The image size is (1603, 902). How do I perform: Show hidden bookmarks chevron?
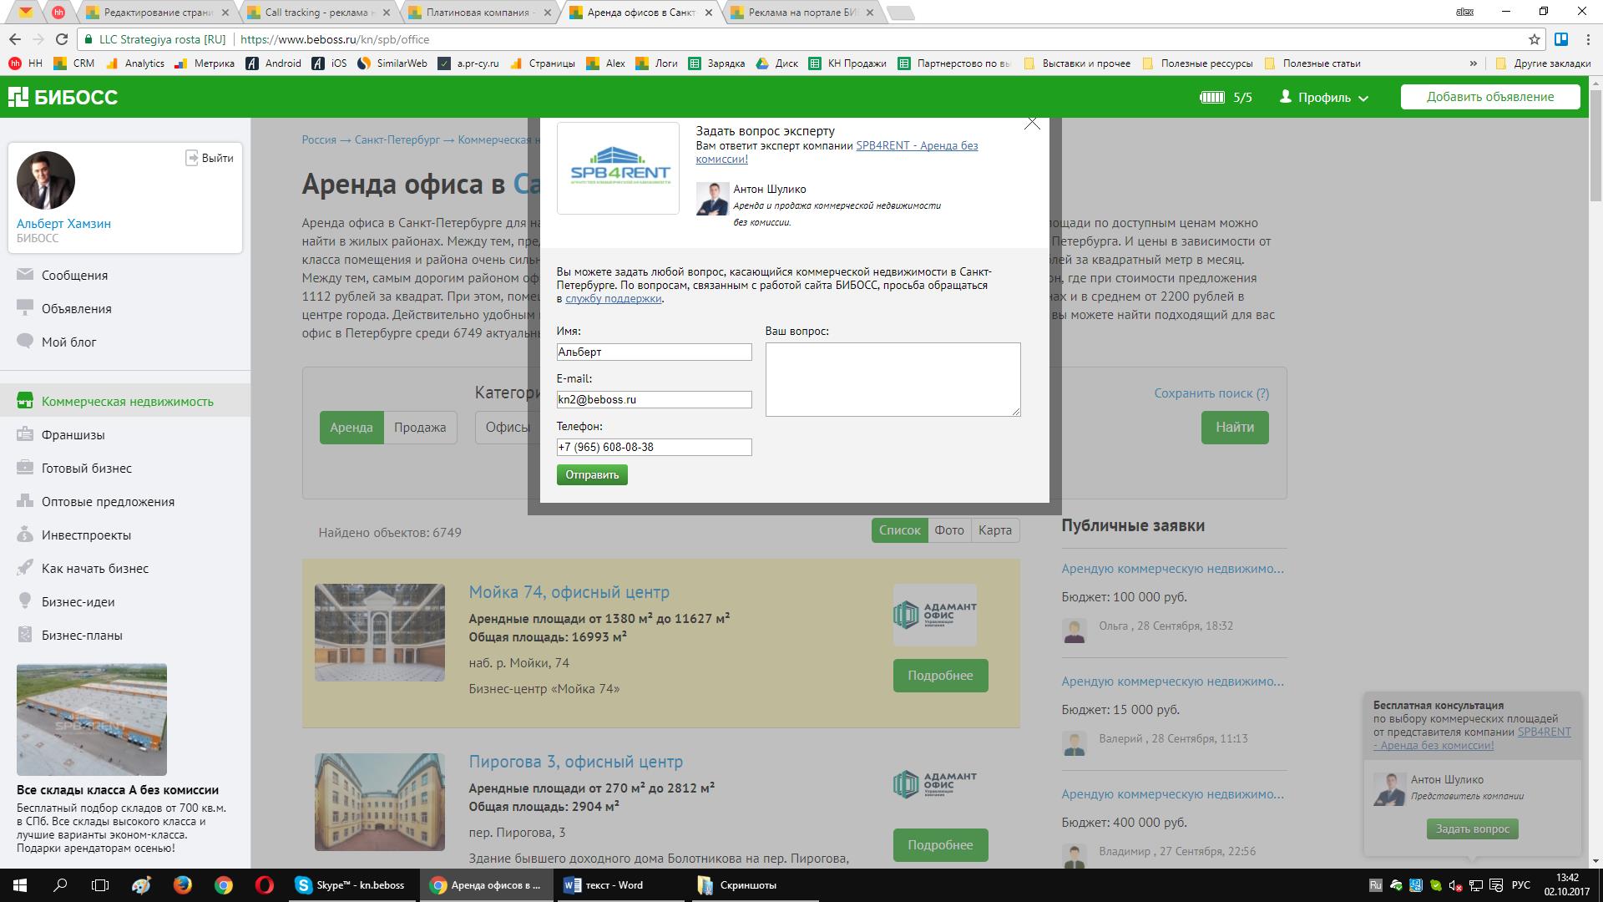[1474, 63]
